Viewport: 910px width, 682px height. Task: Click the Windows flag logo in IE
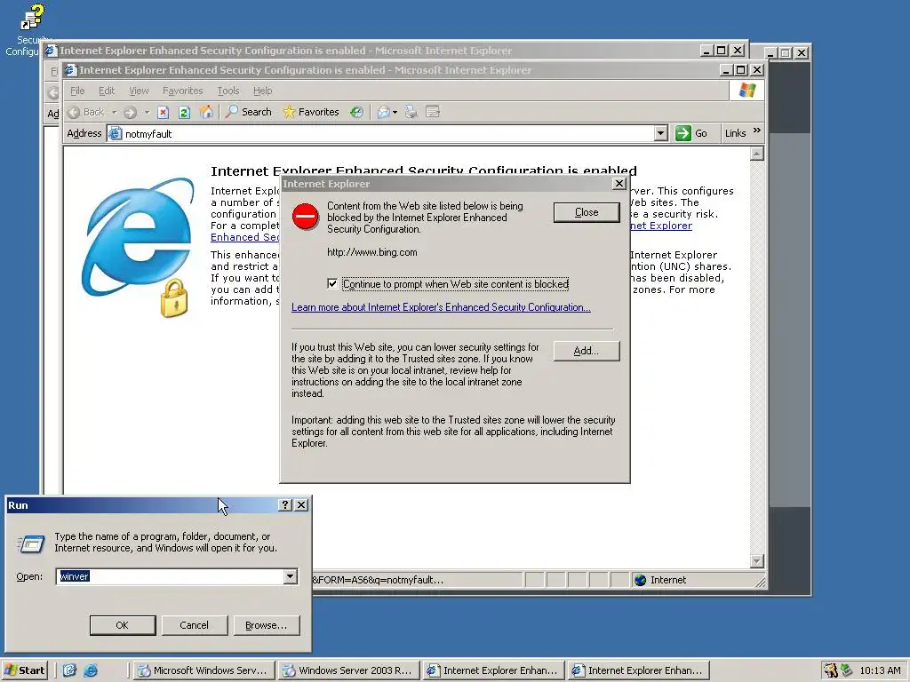pos(747,91)
